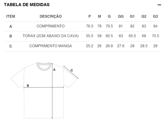Click the 27.6 sleeve value for GG
Image resolution: width=164 pixels, height=120 pixels.
pos(121,46)
